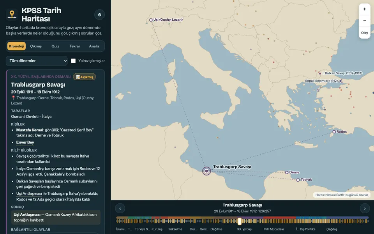
Task: Zoom in on the map
Action: pos(365,9)
